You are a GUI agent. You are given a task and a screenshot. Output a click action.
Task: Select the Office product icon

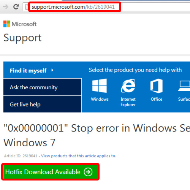[x=157, y=86]
